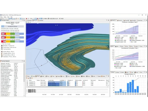Sort trucks table by Lost time % column
The height and width of the screenshot is (111, 148).
point(85,80)
